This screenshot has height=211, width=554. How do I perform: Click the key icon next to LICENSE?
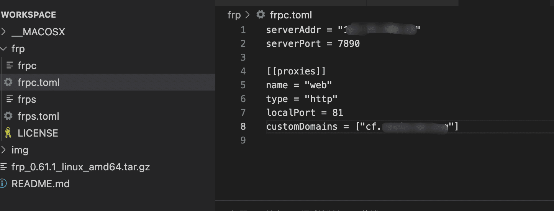(x=8, y=133)
